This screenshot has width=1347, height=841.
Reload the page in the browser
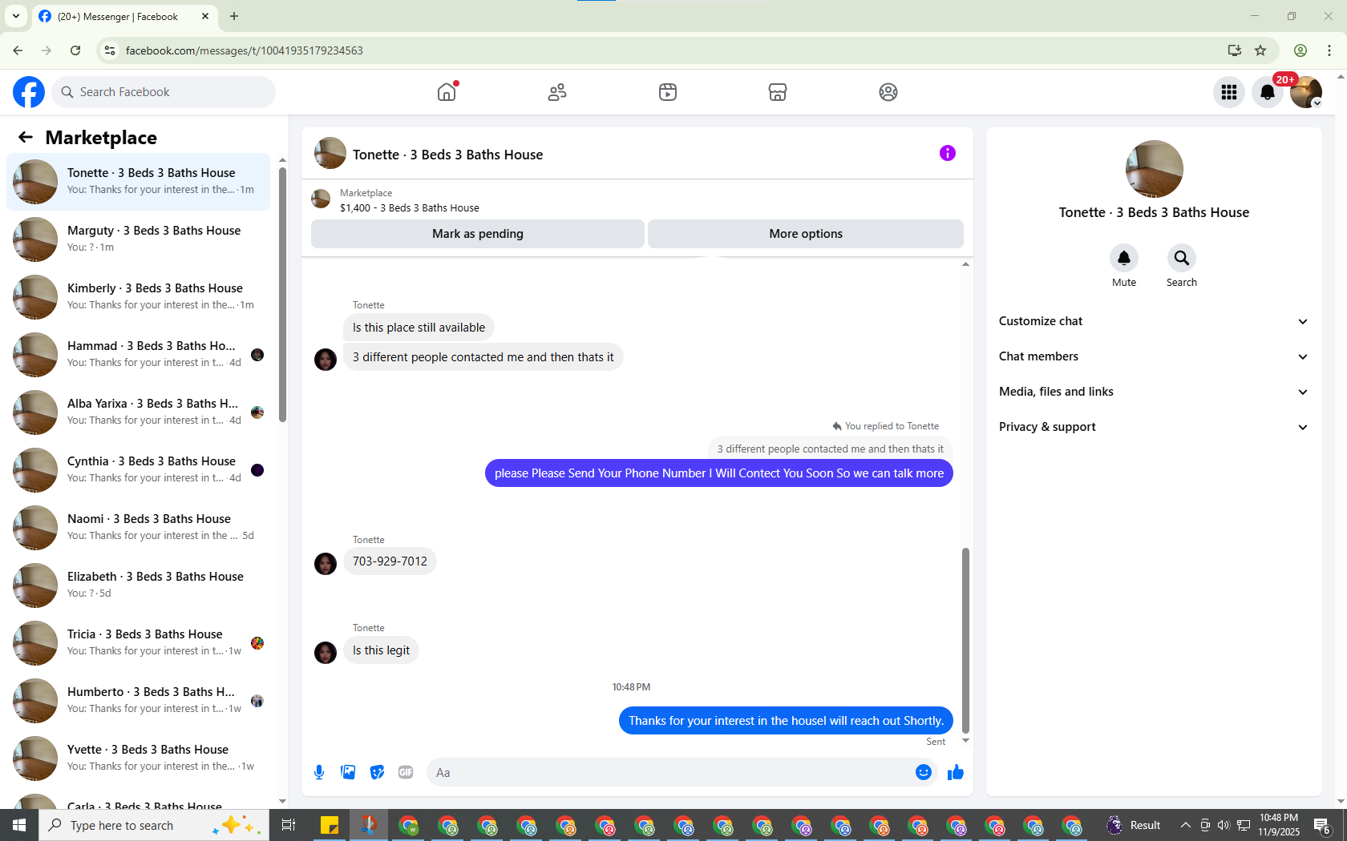[x=75, y=50]
